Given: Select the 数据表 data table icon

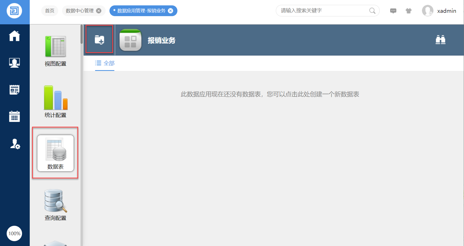Looking at the screenshot, I should (55, 153).
